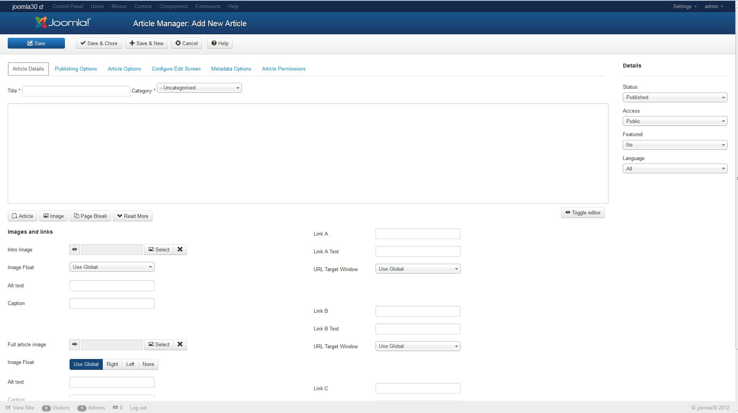
Task: Click the Joomla! logo
Action: pos(63,23)
